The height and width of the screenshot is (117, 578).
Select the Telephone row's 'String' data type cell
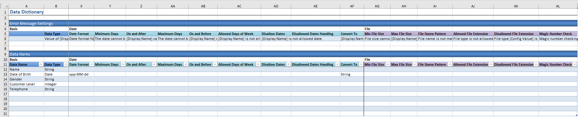pos(56,89)
